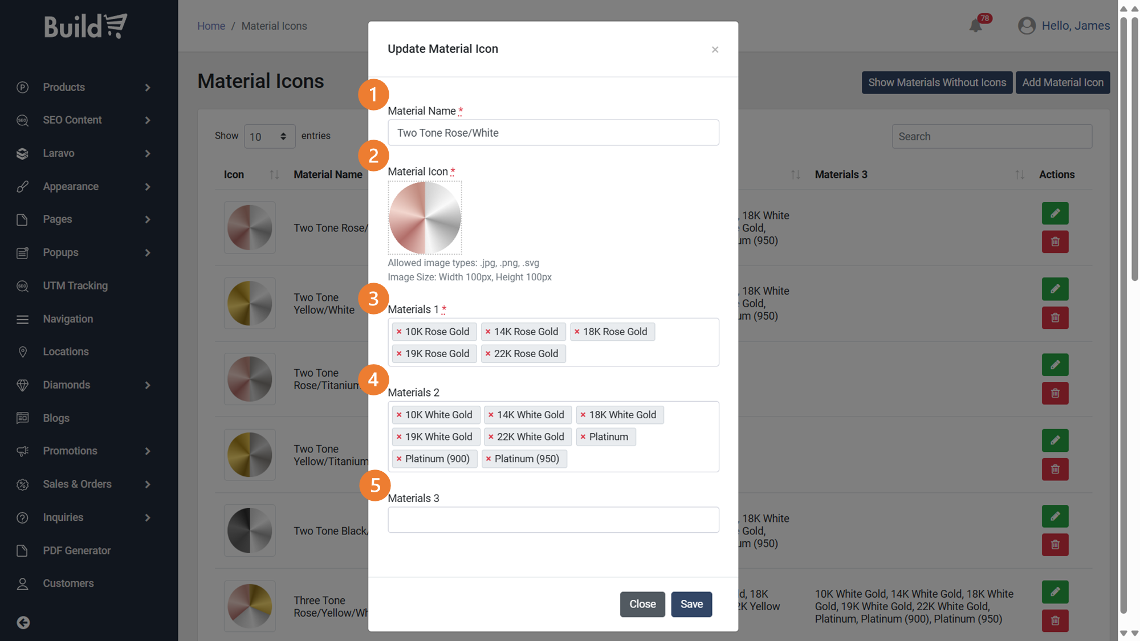The height and width of the screenshot is (641, 1140).
Task: Open the user avatar icon beside Hello, James
Action: point(1027,26)
